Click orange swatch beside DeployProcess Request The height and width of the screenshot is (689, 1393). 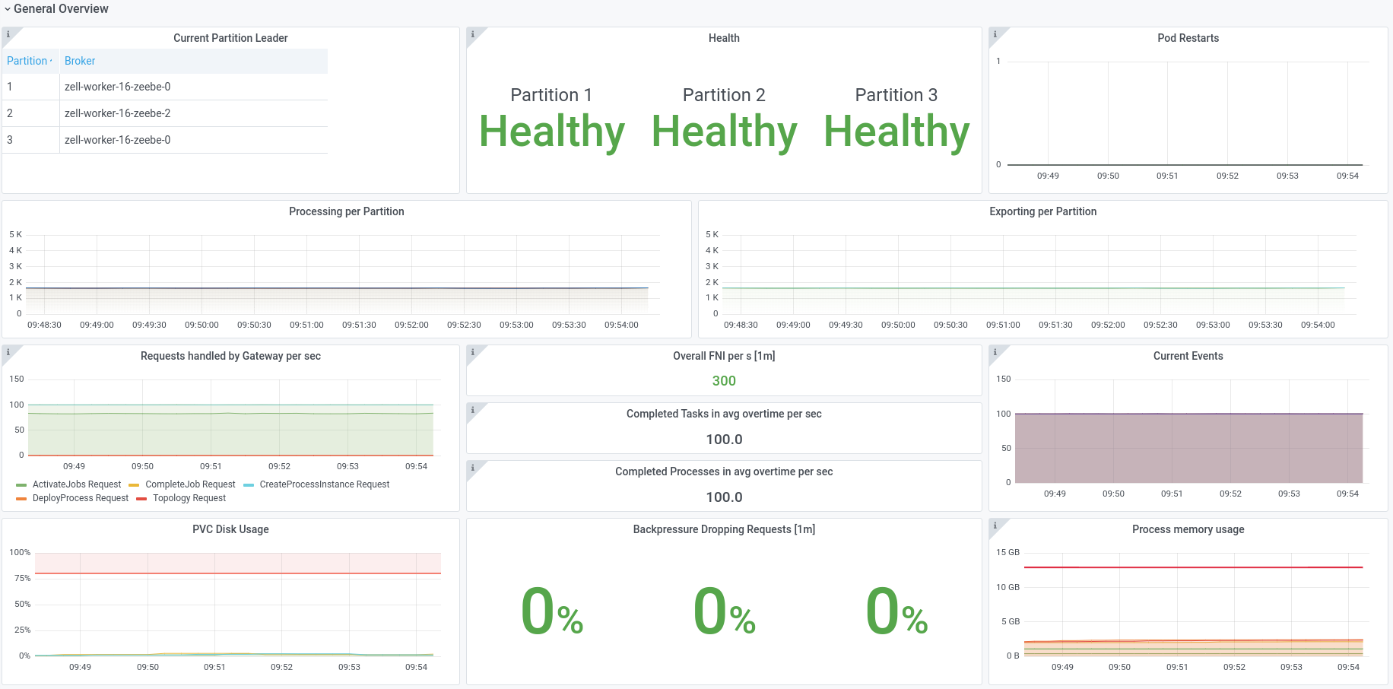[x=21, y=499]
